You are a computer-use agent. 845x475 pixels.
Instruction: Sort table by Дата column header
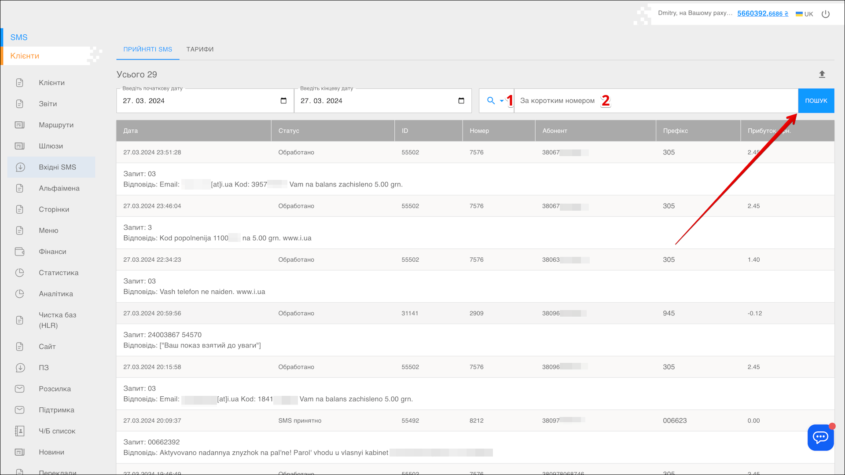click(x=131, y=131)
